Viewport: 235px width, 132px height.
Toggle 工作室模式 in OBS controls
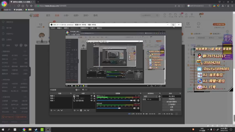172,104
